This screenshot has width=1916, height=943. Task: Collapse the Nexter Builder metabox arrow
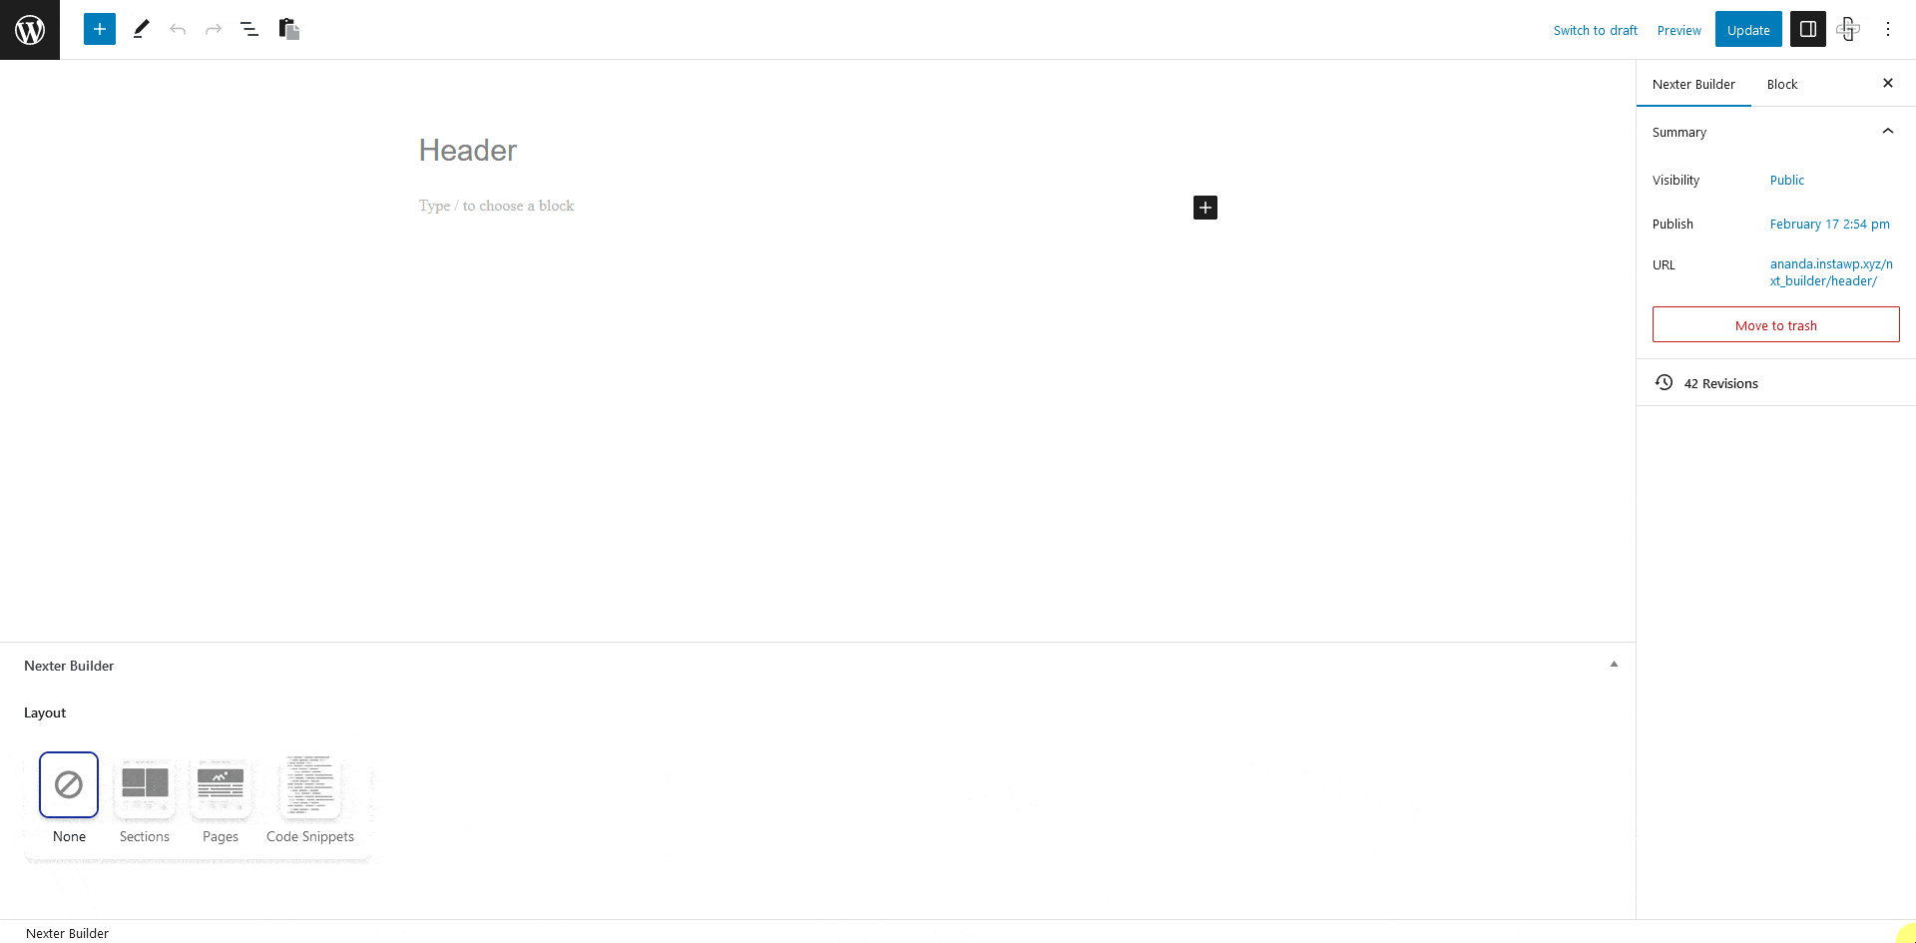tap(1614, 665)
